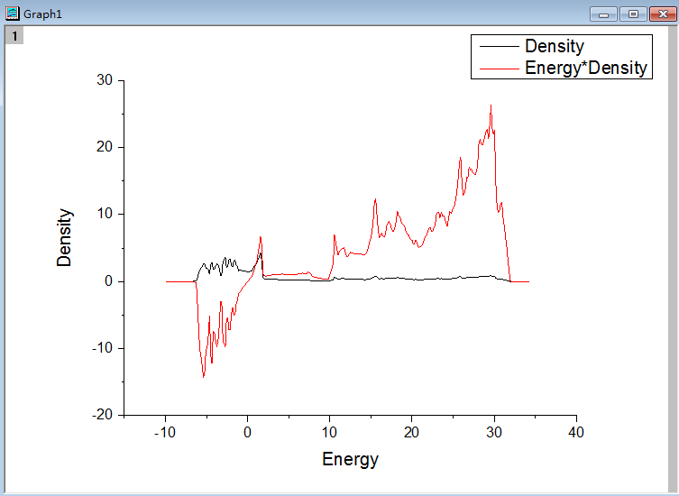Click the 20 tick label on X axis

pos(412,433)
